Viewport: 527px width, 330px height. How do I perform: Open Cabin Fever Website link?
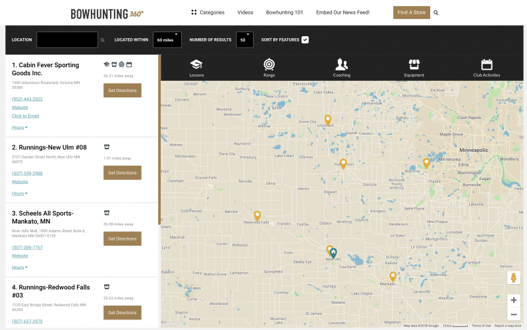coord(20,107)
